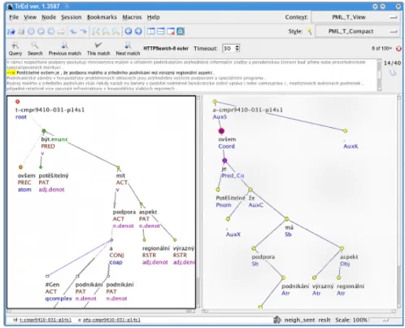The height and width of the screenshot is (328, 405).
Task: Click the Query button
Action: coord(15,49)
